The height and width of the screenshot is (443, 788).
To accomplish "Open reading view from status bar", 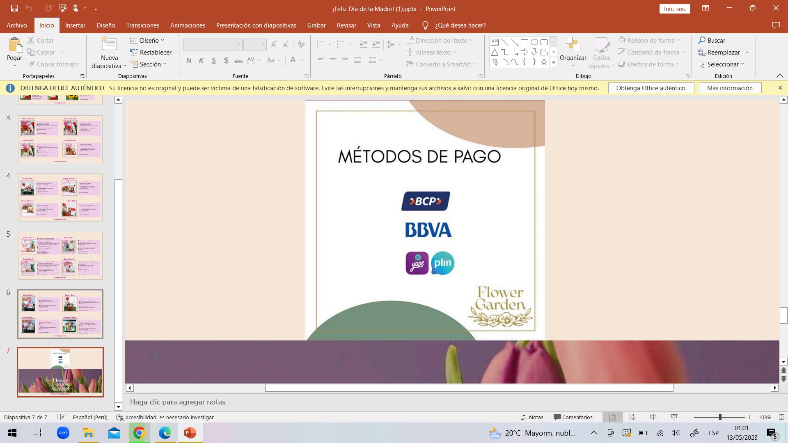I will coord(653,417).
